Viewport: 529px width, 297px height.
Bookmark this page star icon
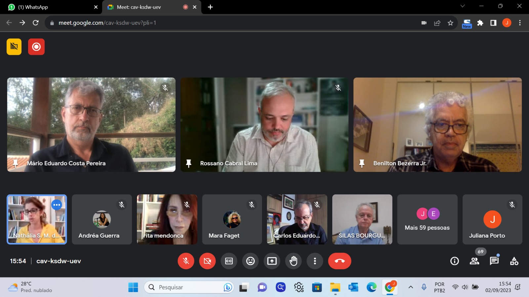coord(450,23)
